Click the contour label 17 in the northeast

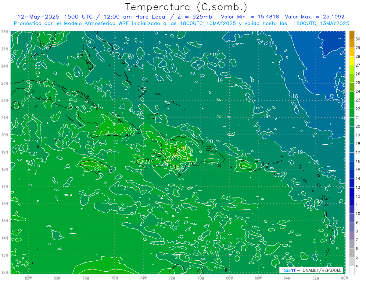click(304, 81)
